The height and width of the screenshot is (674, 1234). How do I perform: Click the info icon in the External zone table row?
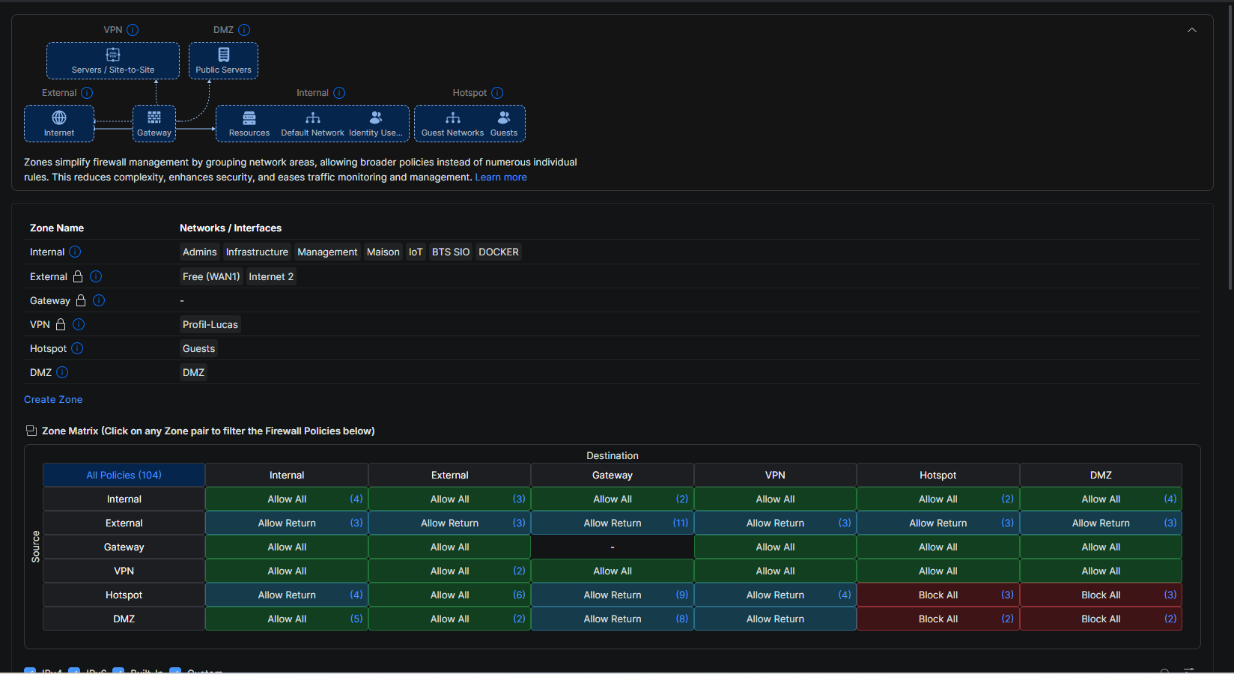(96, 276)
